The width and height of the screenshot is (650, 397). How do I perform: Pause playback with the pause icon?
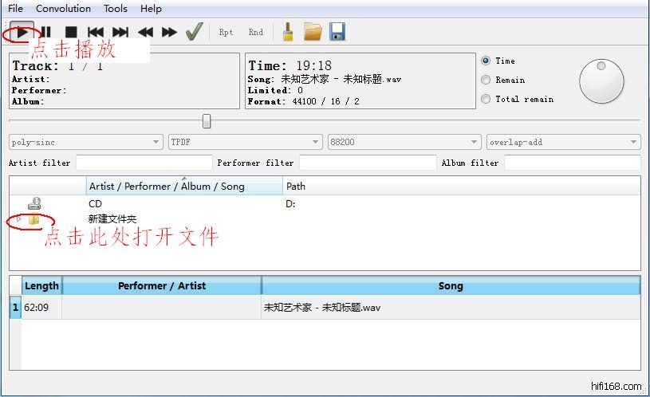[x=46, y=32]
